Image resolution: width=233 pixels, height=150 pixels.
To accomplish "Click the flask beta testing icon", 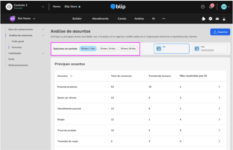I will coord(224,19).
